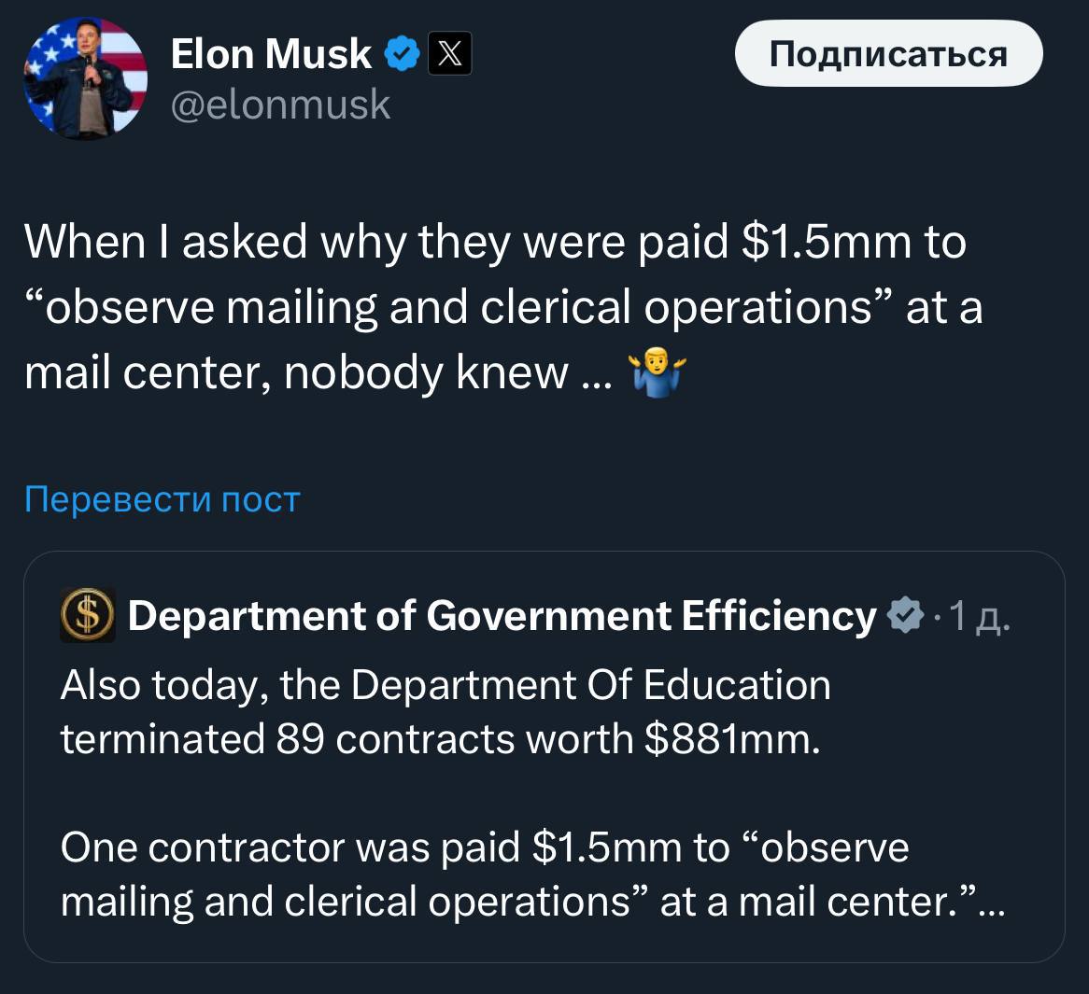1089x994 pixels.
Task: Open the @elonmusk handle link
Action: 280,105
